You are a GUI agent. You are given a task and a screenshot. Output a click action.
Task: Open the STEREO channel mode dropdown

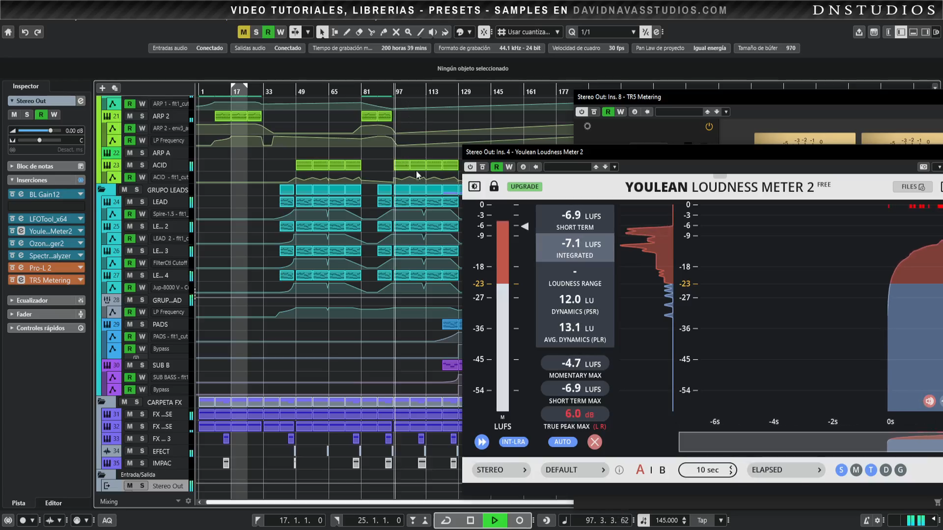(501, 470)
